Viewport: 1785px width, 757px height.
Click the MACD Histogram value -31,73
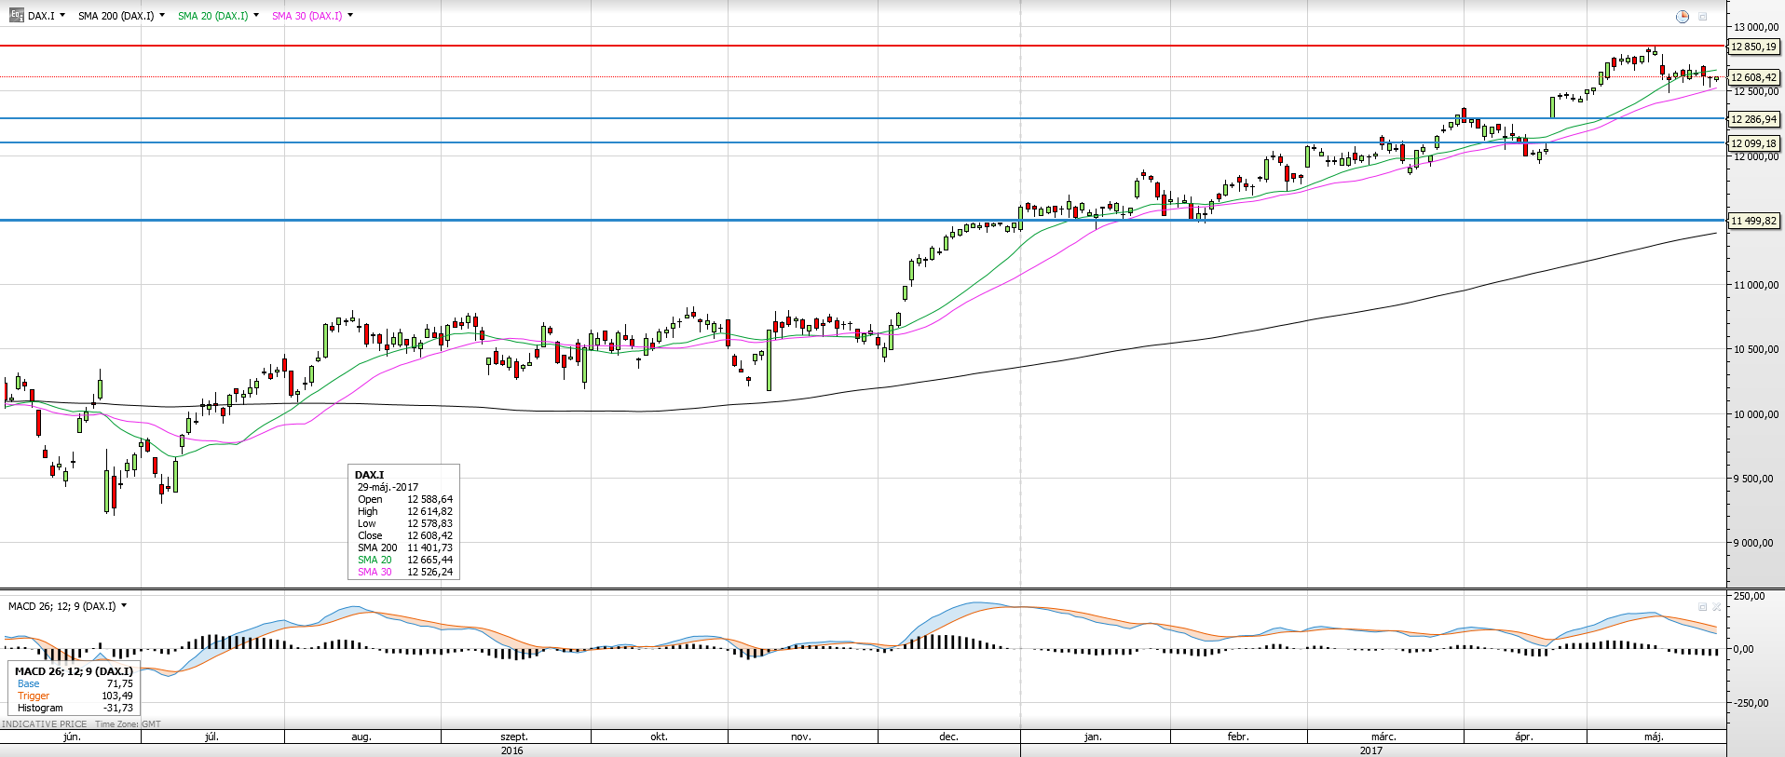coord(117,708)
